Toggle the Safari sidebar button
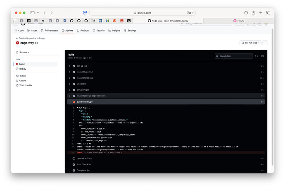 [33, 12]
